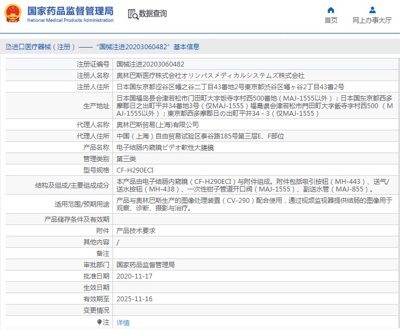Click the 代理人名称 label

point(93,125)
